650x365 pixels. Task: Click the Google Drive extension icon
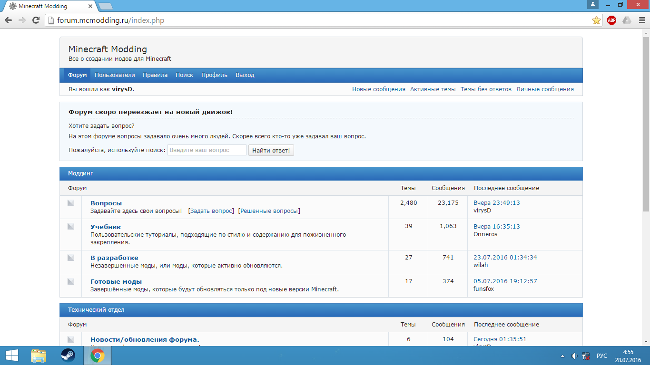[x=627, y=20]
